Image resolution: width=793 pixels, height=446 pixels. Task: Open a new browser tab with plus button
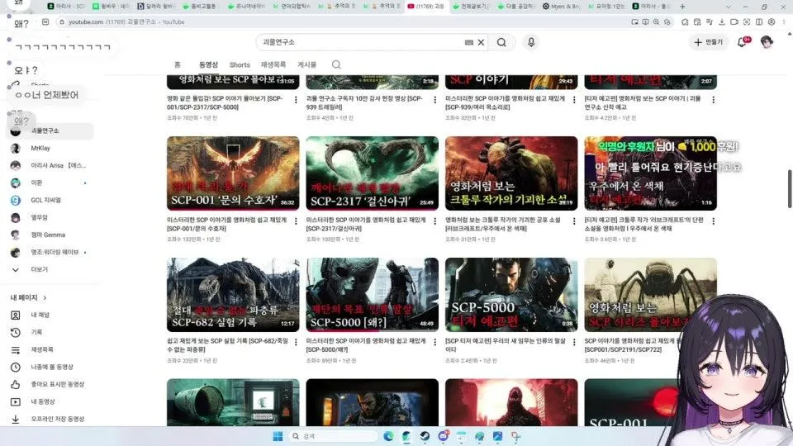[682, 7]
